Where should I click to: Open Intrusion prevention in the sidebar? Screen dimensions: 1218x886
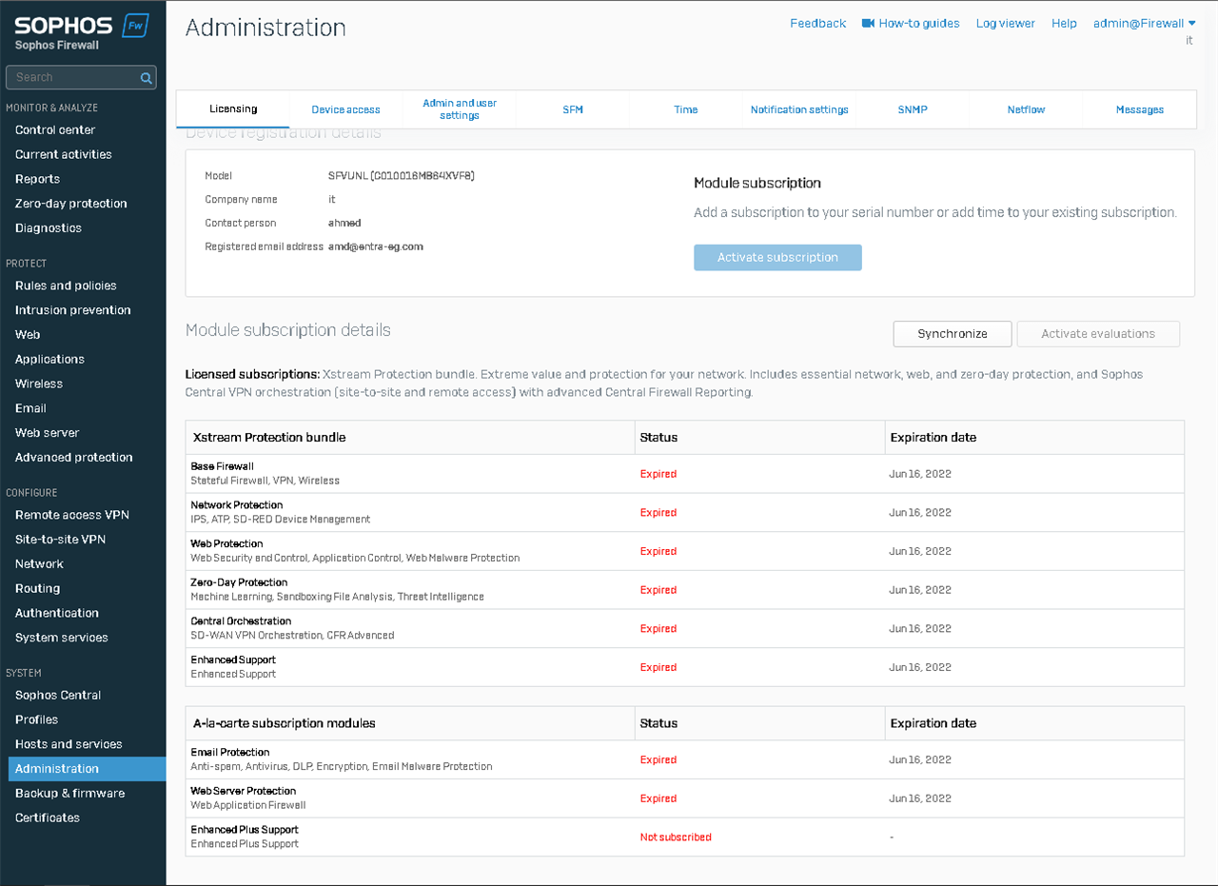tap(73, 310)
